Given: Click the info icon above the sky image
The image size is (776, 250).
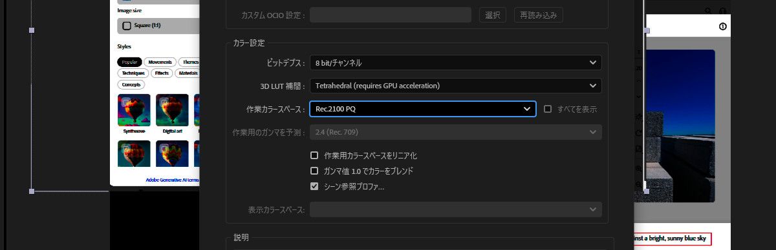Looking at the screenshot, I should click(x=723, y=26).
